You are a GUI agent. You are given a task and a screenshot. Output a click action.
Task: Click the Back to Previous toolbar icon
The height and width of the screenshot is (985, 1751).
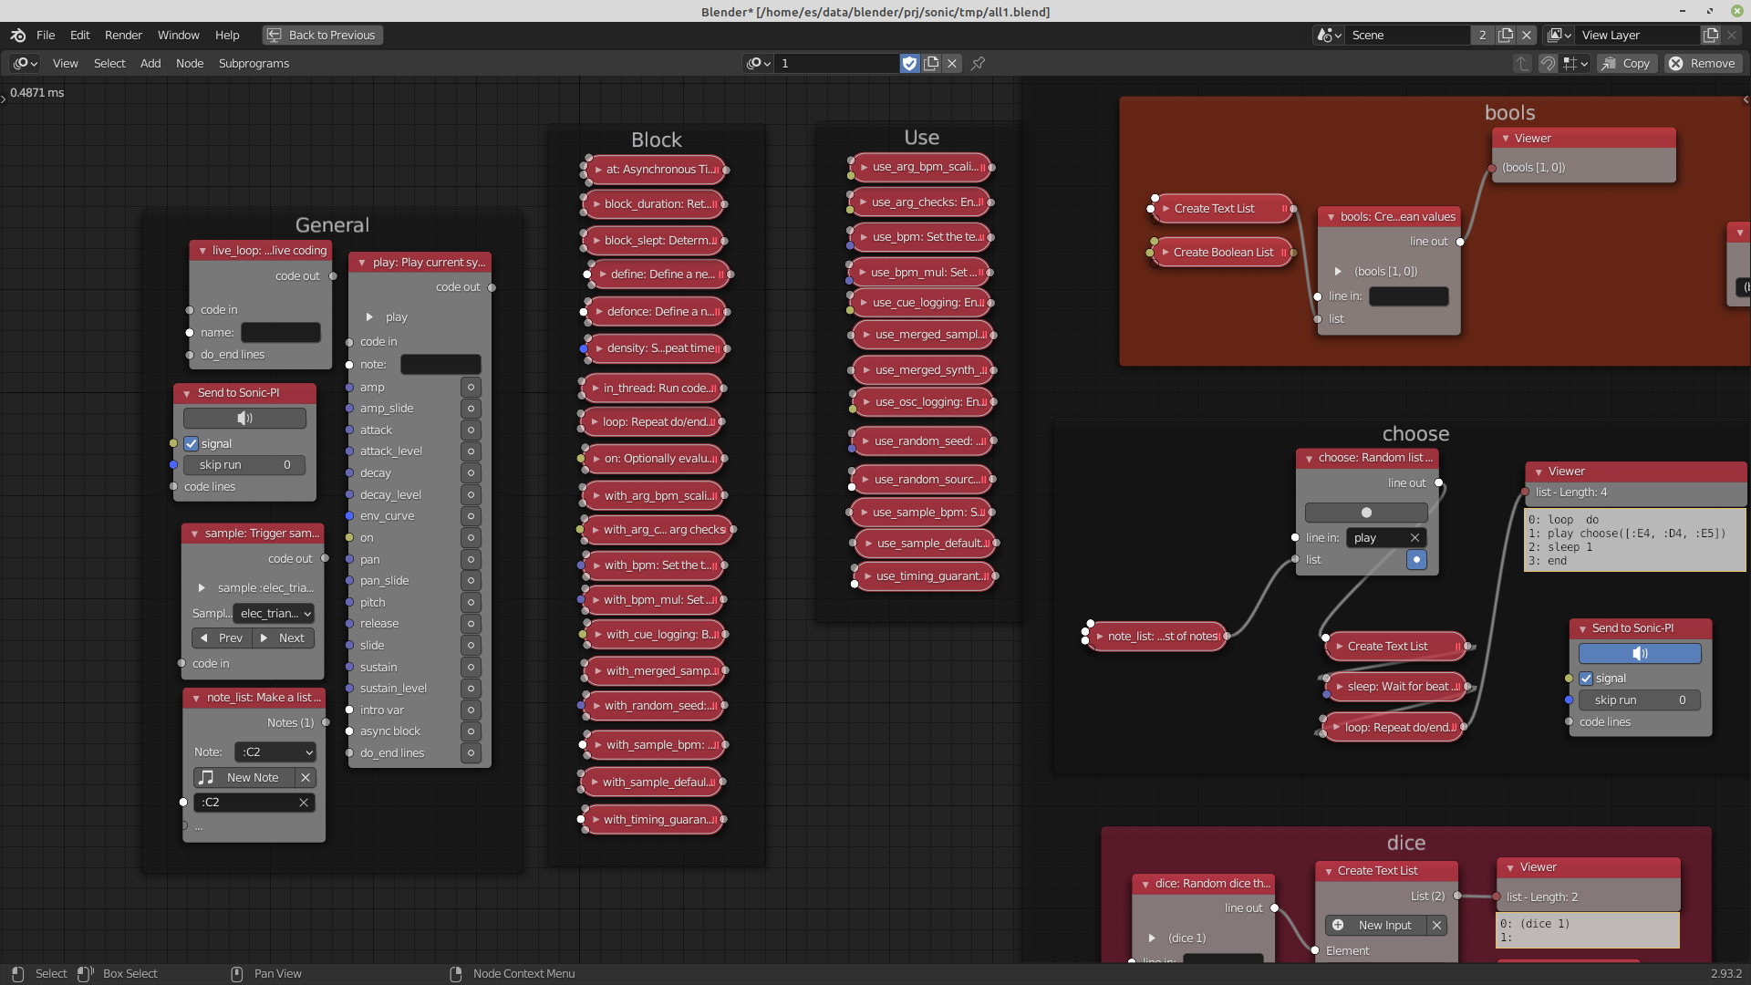coord(273,35)
